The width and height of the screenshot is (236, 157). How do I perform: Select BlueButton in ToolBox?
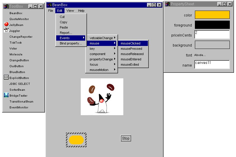(x=17, y=72)
